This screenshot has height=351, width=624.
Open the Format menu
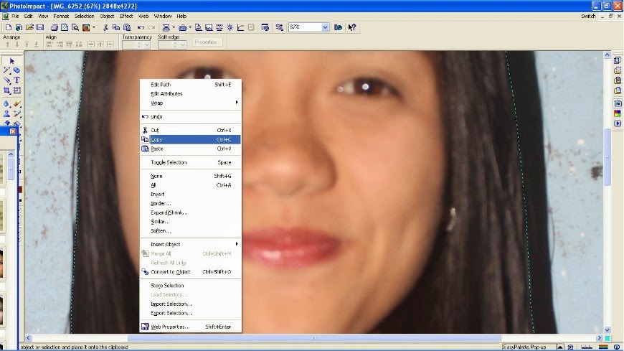(61, 16)
